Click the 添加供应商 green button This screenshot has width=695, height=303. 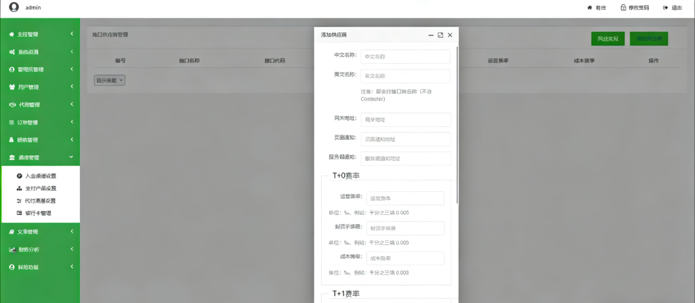649,39
